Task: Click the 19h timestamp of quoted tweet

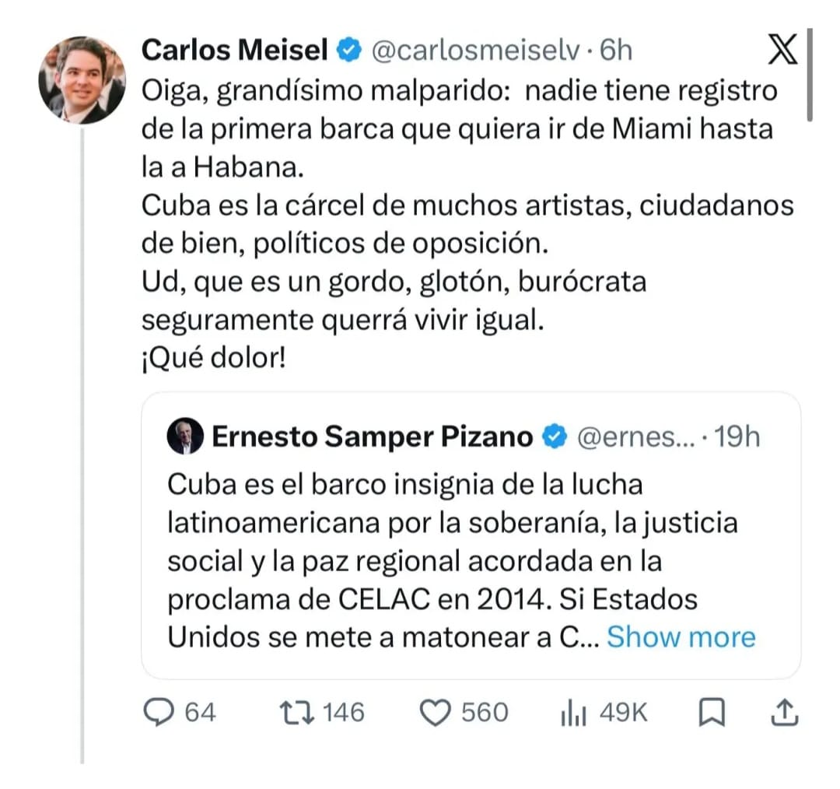Action: (737, 437)
